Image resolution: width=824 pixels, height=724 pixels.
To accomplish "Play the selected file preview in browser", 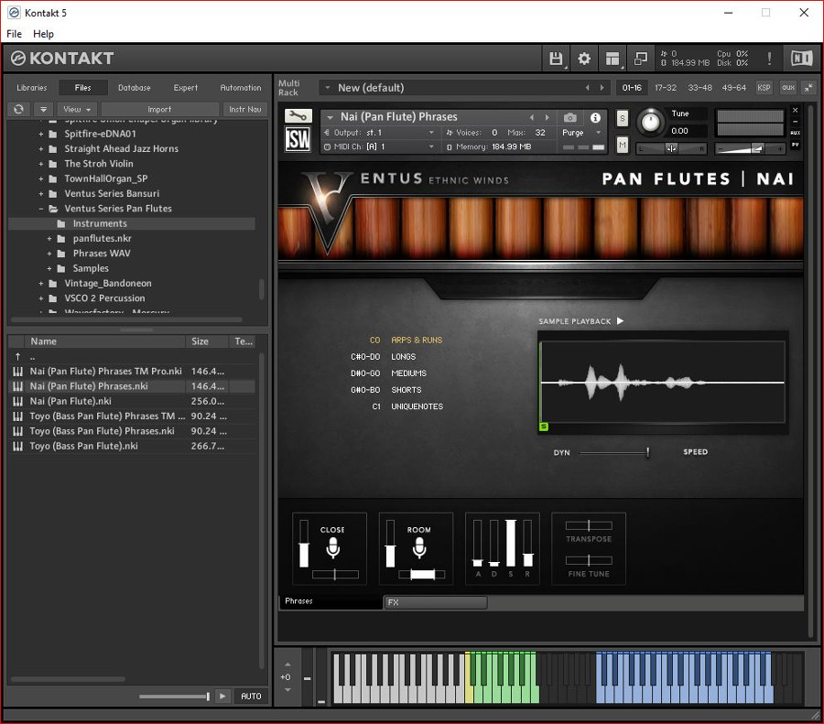I will coord(222,697).
